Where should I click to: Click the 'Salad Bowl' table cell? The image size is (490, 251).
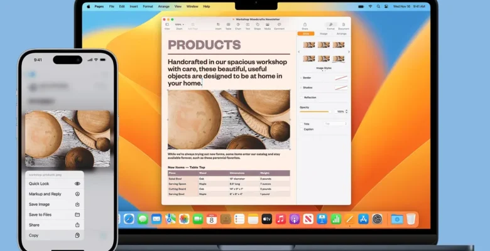[x=183, y=179]
